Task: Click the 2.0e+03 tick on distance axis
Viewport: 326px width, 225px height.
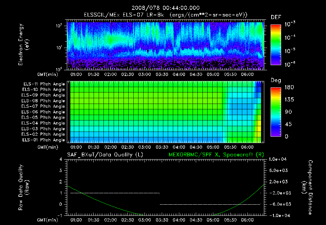Action: point(278,182)
